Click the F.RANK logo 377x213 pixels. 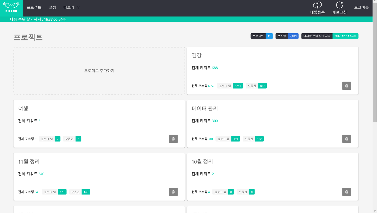[11, 8]
